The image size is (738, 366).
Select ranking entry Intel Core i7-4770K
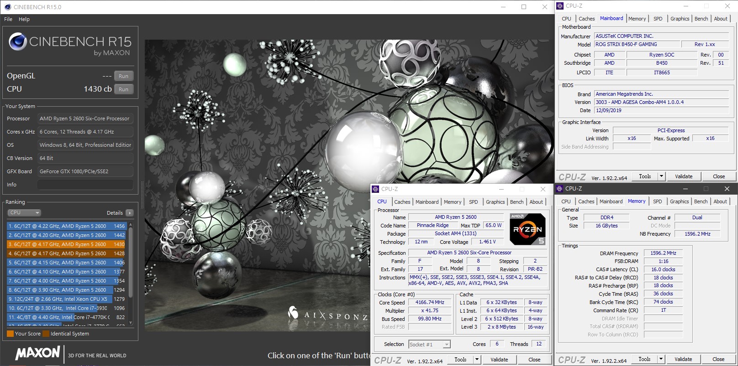(66, 317)
